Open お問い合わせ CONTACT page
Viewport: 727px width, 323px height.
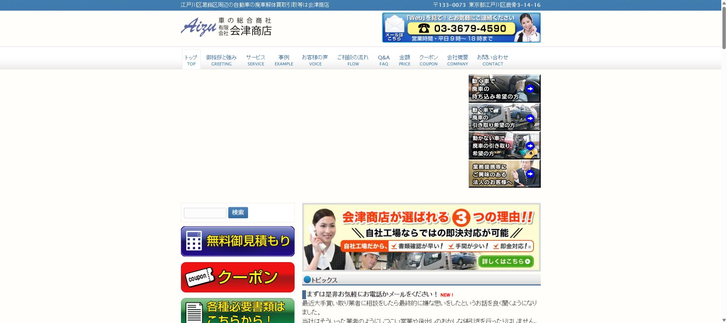(493, 60)
